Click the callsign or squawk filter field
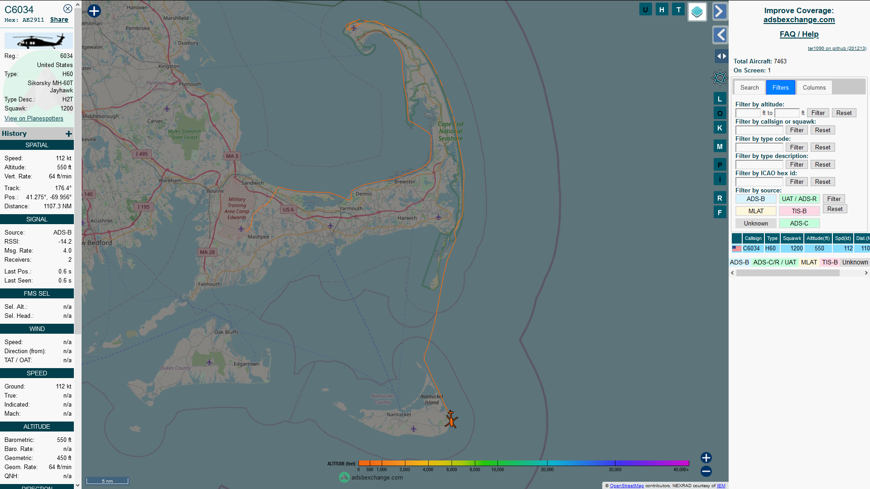The width and height of the screenshot is (870, 489). pyautogui.click(x=759, y=130)
